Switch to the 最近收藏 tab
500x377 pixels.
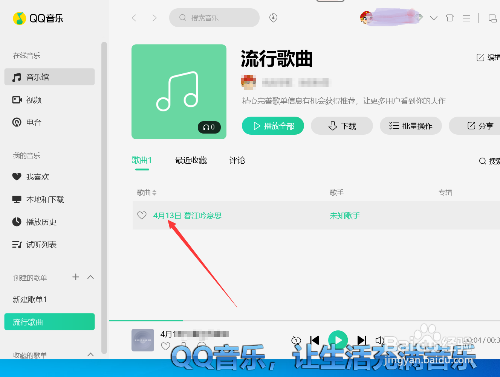(x=191, y=160)
